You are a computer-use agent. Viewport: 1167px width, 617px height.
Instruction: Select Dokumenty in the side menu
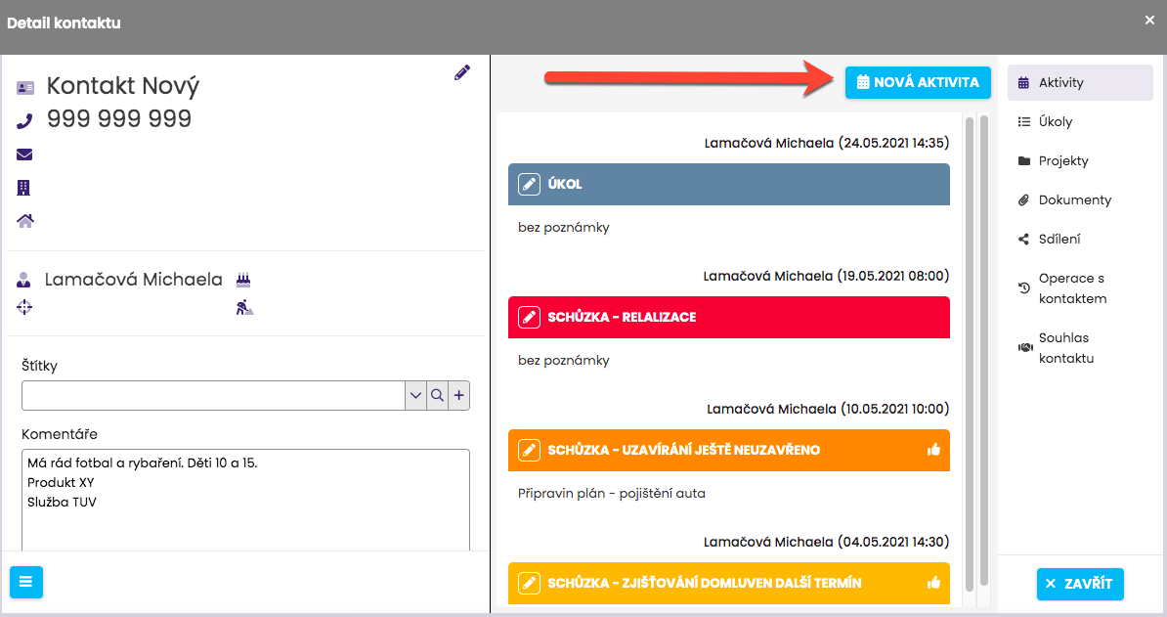pos(1074,200)
